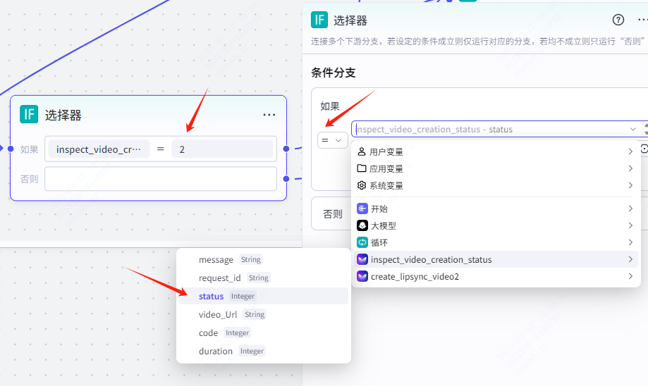Click the 否则 branch output port dot
The height and width of the screenshot is (386, 648).
tap(286, 179)
